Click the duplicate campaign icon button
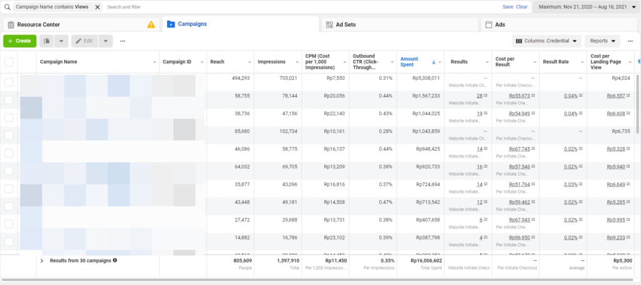641x285 pixels. [x=47, y=41]
